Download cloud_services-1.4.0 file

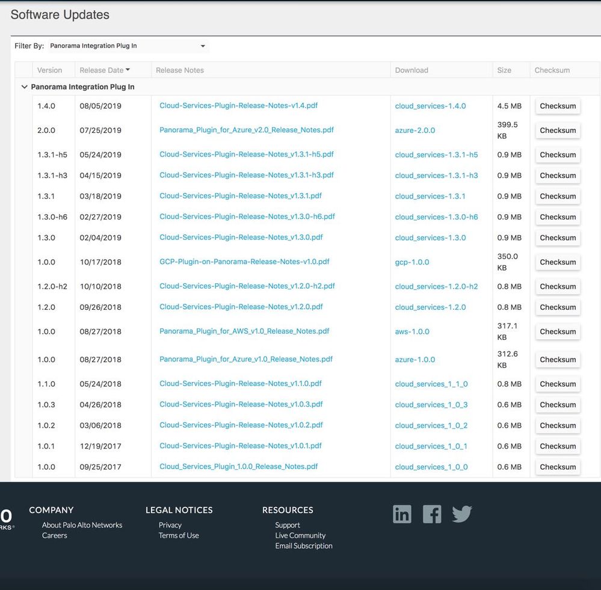(x=430, y=106)
